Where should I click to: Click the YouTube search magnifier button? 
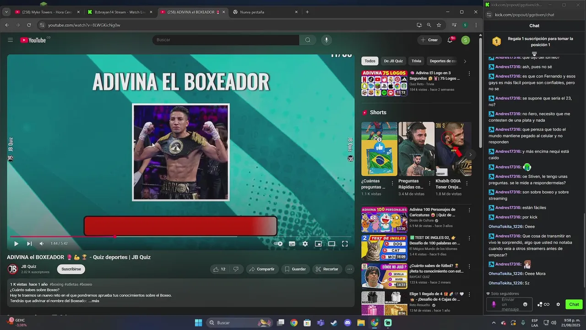308,40
